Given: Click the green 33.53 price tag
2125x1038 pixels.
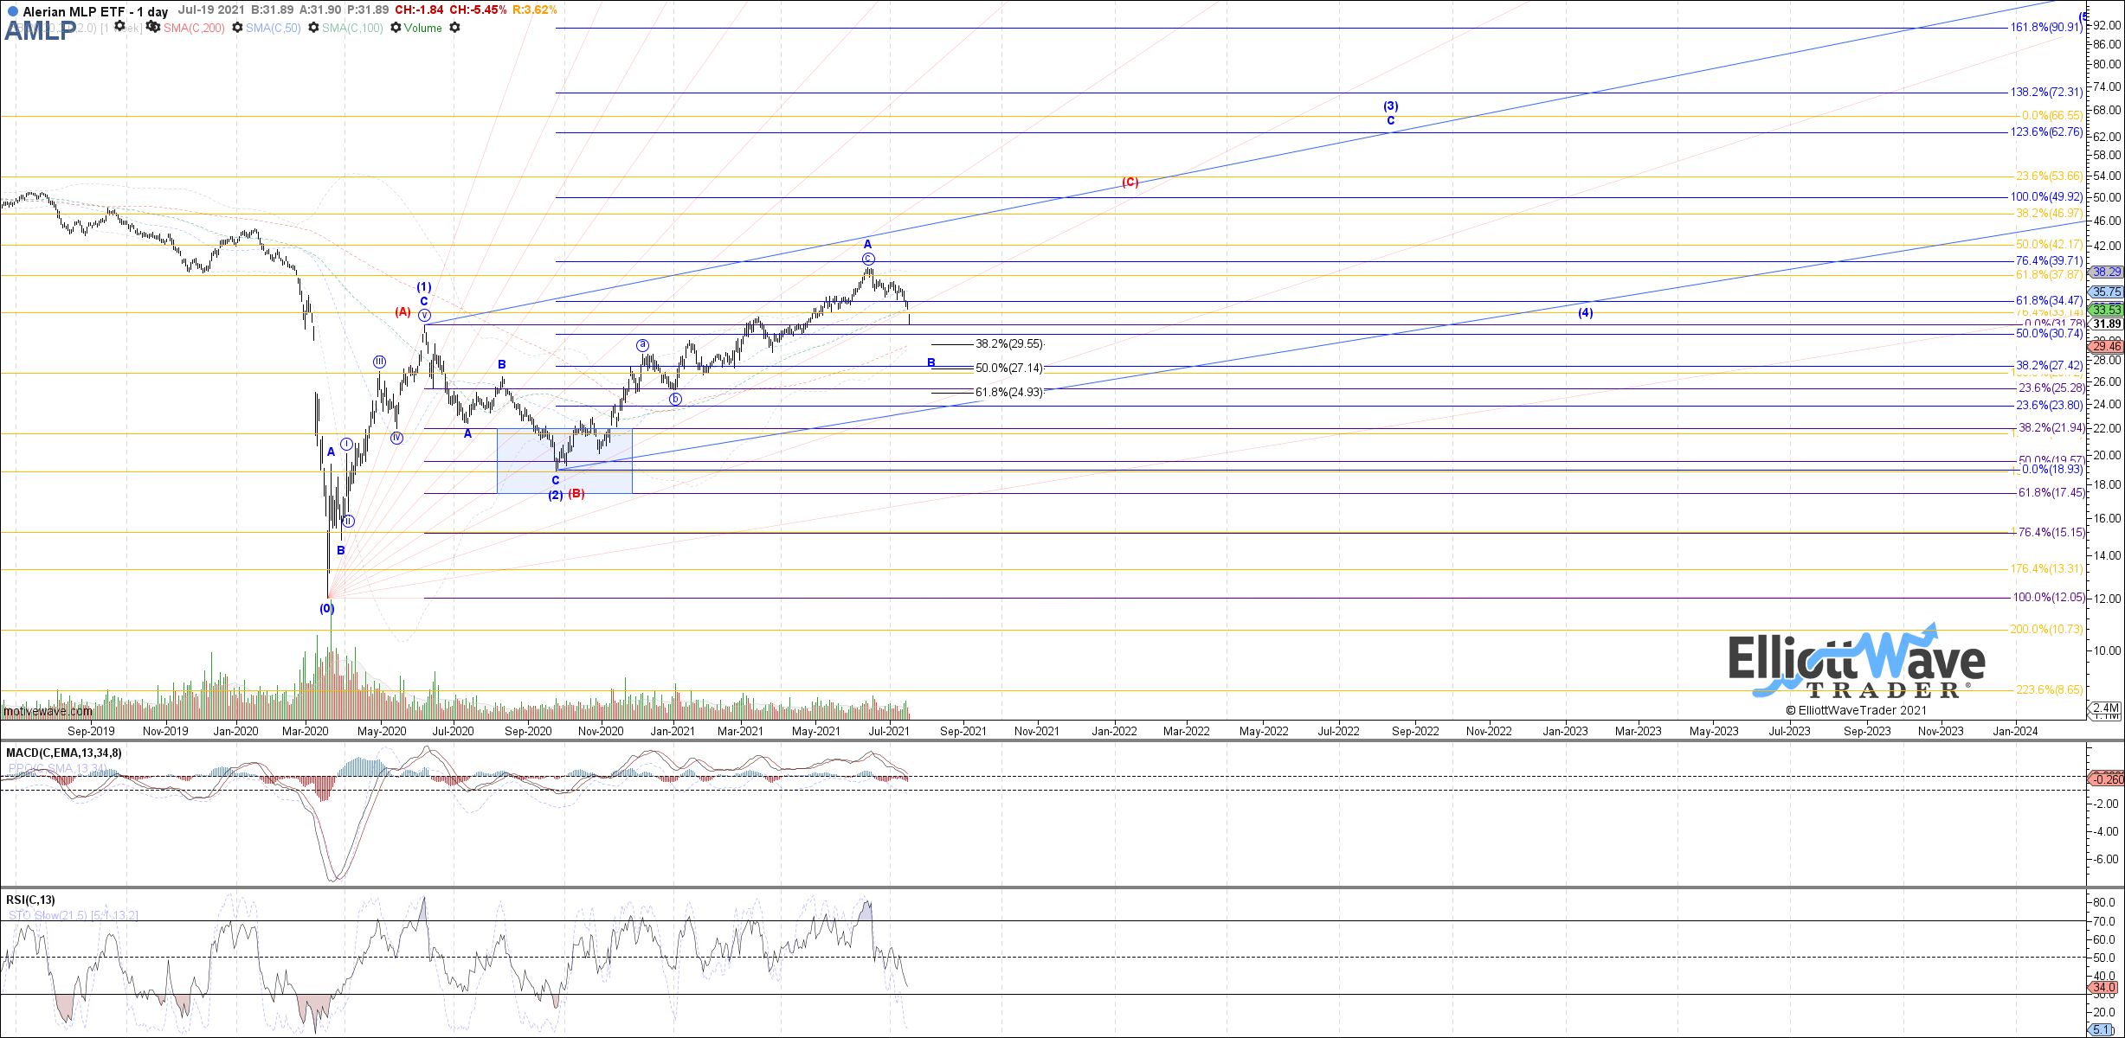Looking at the screenshot, I should (x=2107, y=309).
